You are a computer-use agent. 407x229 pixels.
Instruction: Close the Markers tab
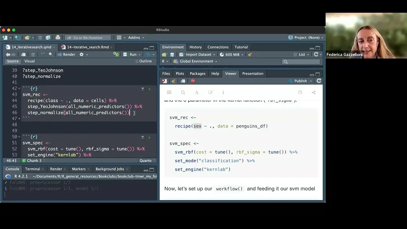click(89, 169)
